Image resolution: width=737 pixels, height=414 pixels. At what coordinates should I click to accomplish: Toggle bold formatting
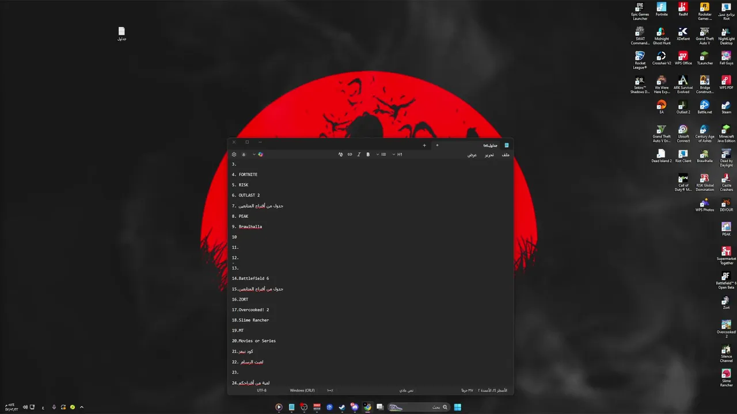click(x=368, y=154)
